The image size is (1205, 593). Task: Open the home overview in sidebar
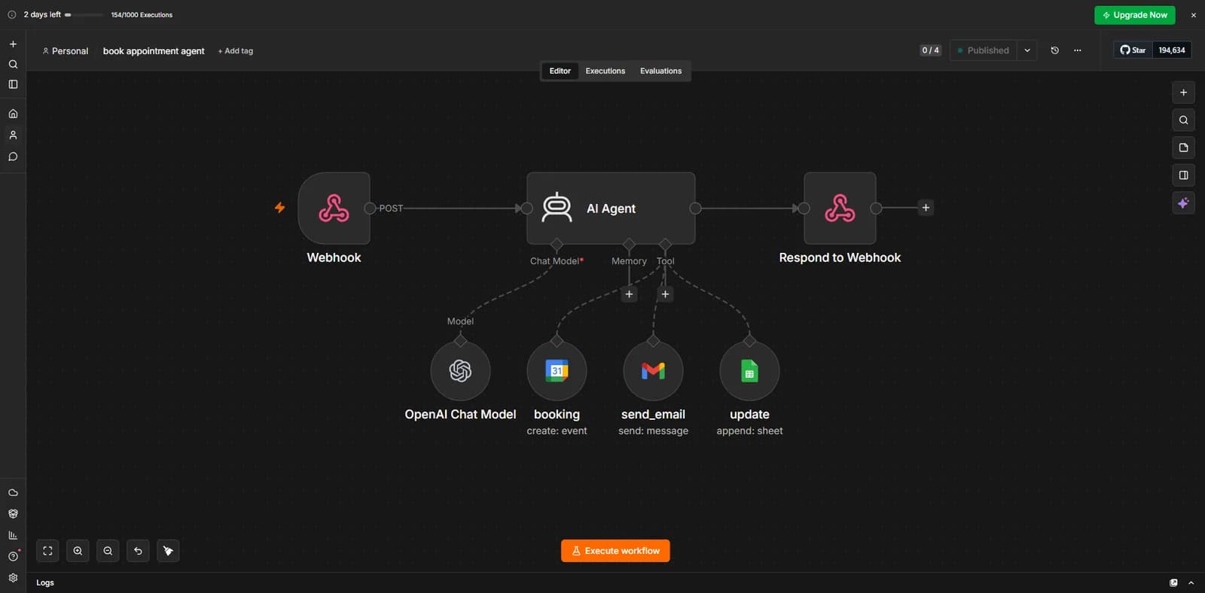tap(13, 114)
